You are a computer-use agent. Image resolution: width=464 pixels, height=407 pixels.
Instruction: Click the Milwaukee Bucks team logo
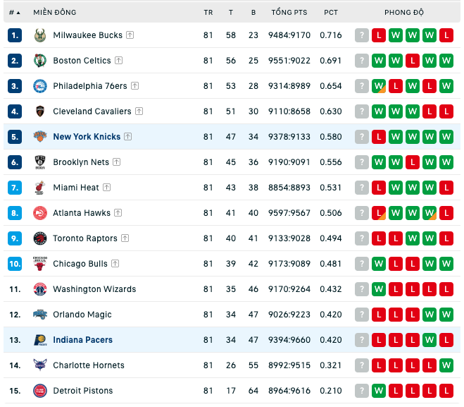[40, 35]
